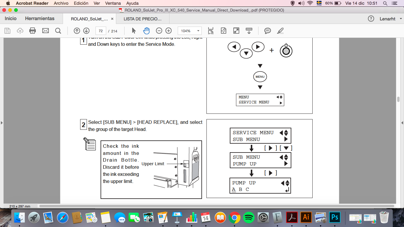Click the horizontal scrollbar at bottom
404x227 pixels.
tap(216, 206)
